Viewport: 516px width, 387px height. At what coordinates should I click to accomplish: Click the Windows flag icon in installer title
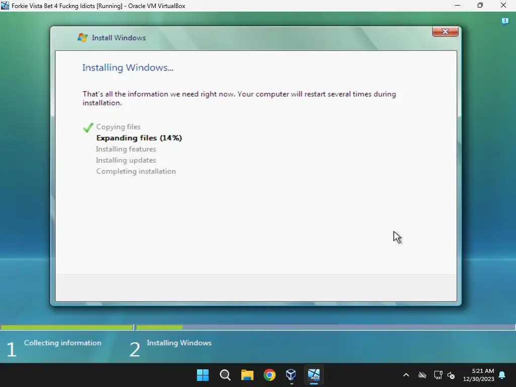coord(82,37)
